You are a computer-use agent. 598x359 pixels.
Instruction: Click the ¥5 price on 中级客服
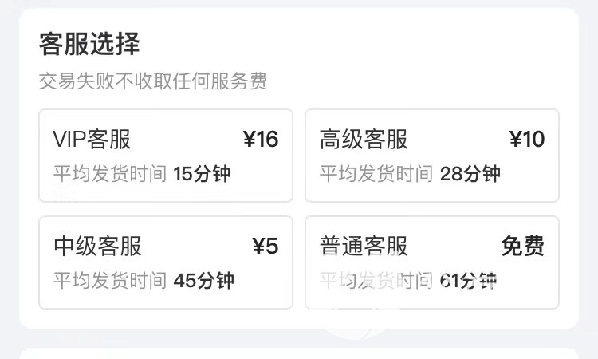coord(266,246)
